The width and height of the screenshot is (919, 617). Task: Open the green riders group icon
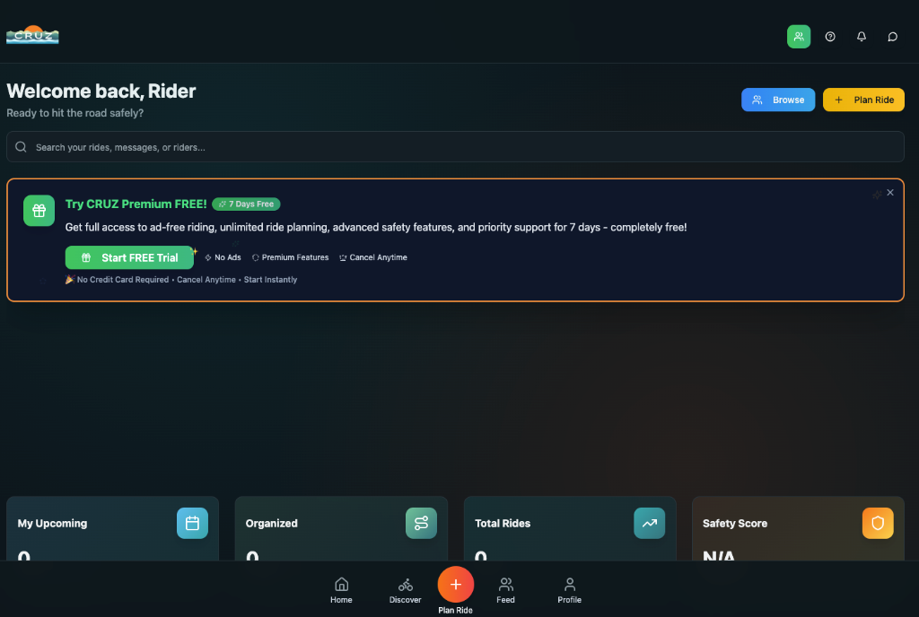798,36
